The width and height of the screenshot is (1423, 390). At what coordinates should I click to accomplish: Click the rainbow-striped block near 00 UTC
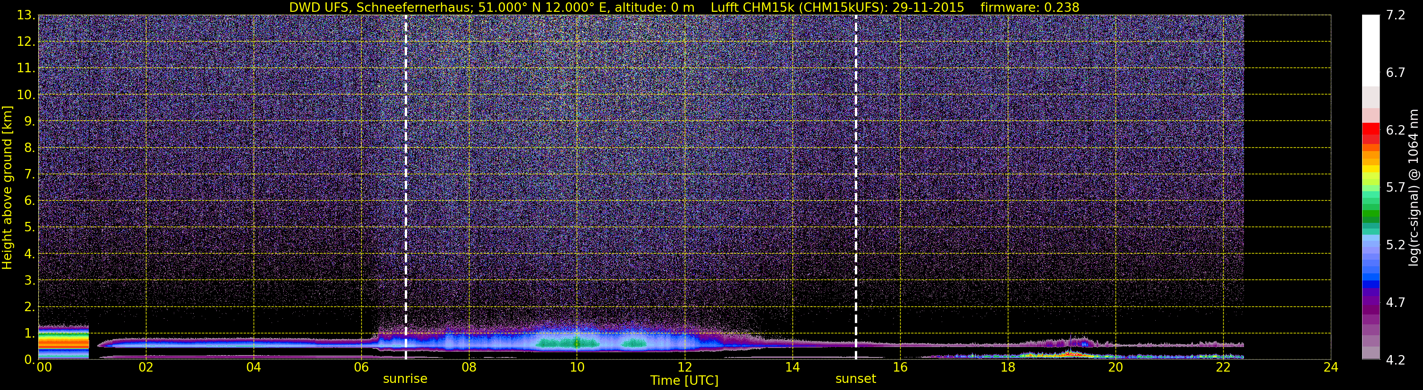tap(64, 342)
